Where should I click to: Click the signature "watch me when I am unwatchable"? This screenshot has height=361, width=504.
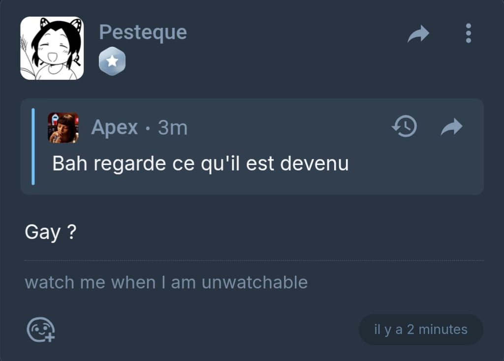pyautogui.click(x=166, y=282)
